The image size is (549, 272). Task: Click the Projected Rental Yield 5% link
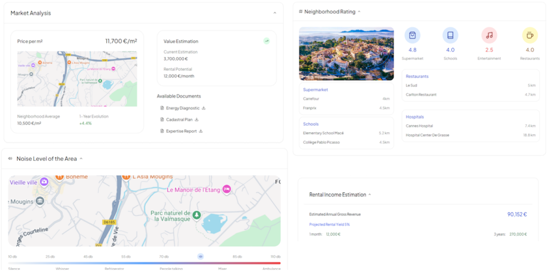point(330,224)
